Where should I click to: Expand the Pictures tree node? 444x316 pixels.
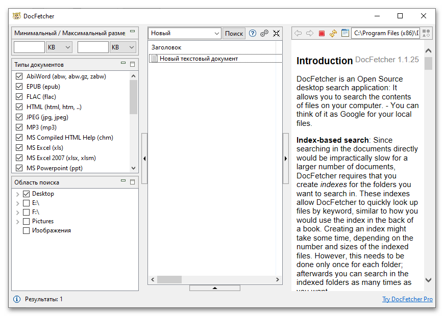pyautogui.click(x=17, y=222)
